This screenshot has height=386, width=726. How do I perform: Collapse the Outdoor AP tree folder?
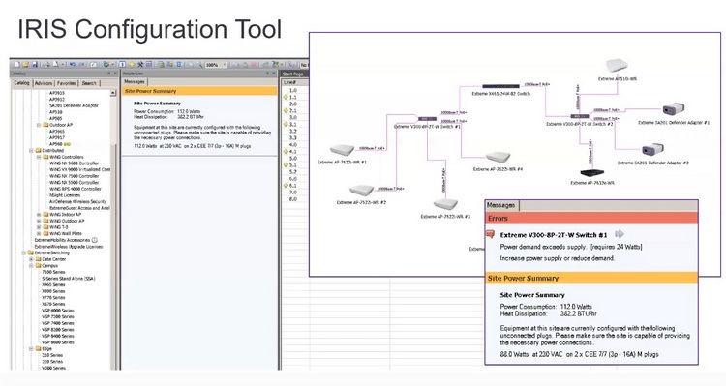[x=39, y=125]
